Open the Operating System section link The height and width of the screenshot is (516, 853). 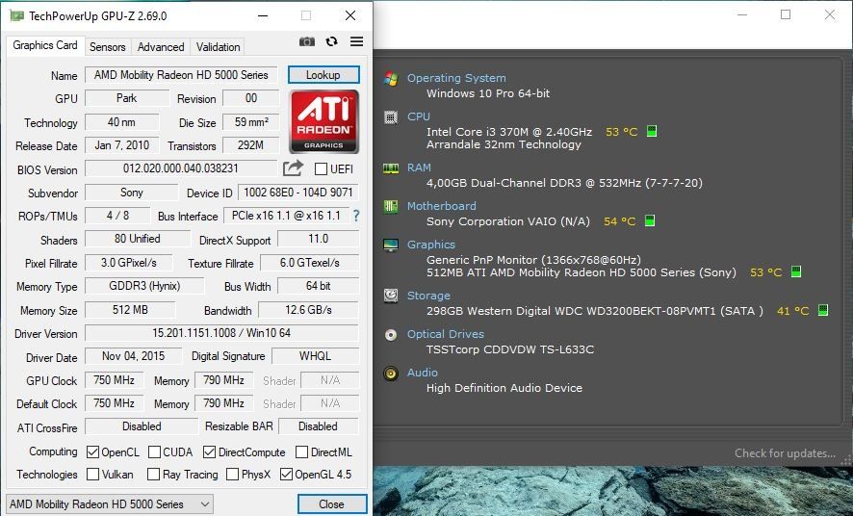(456, 78)
